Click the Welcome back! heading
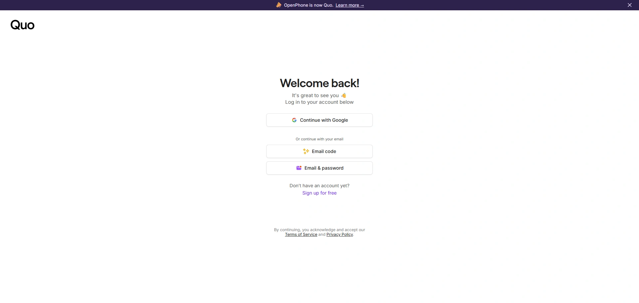 [319, 83]
